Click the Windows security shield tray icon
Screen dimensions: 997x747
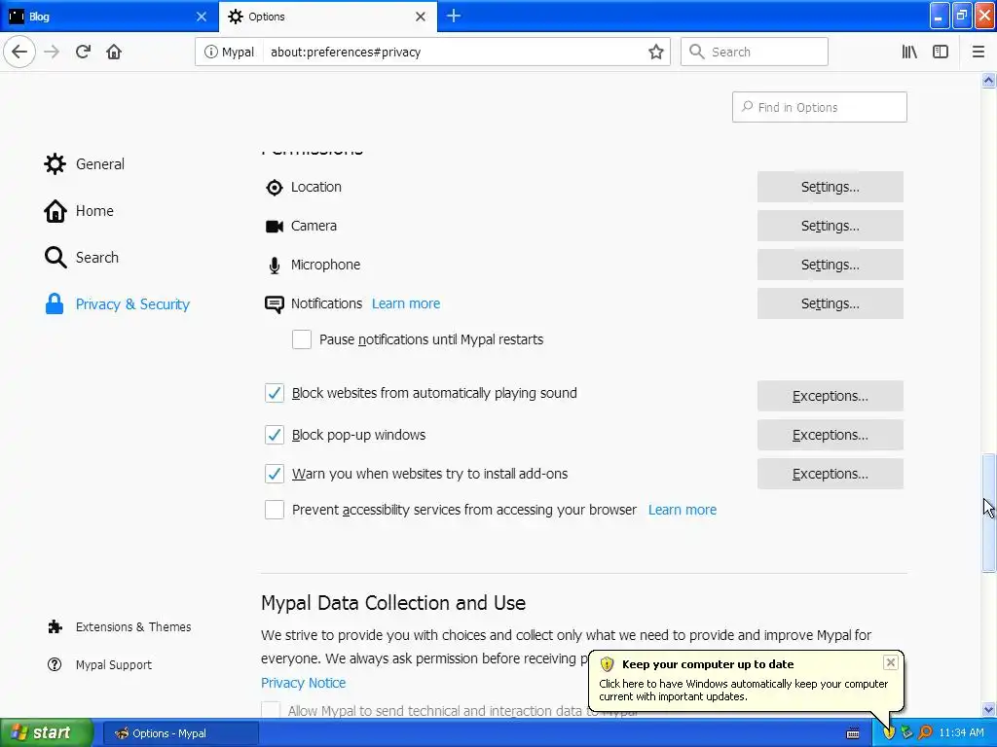(x=889, y=733)
